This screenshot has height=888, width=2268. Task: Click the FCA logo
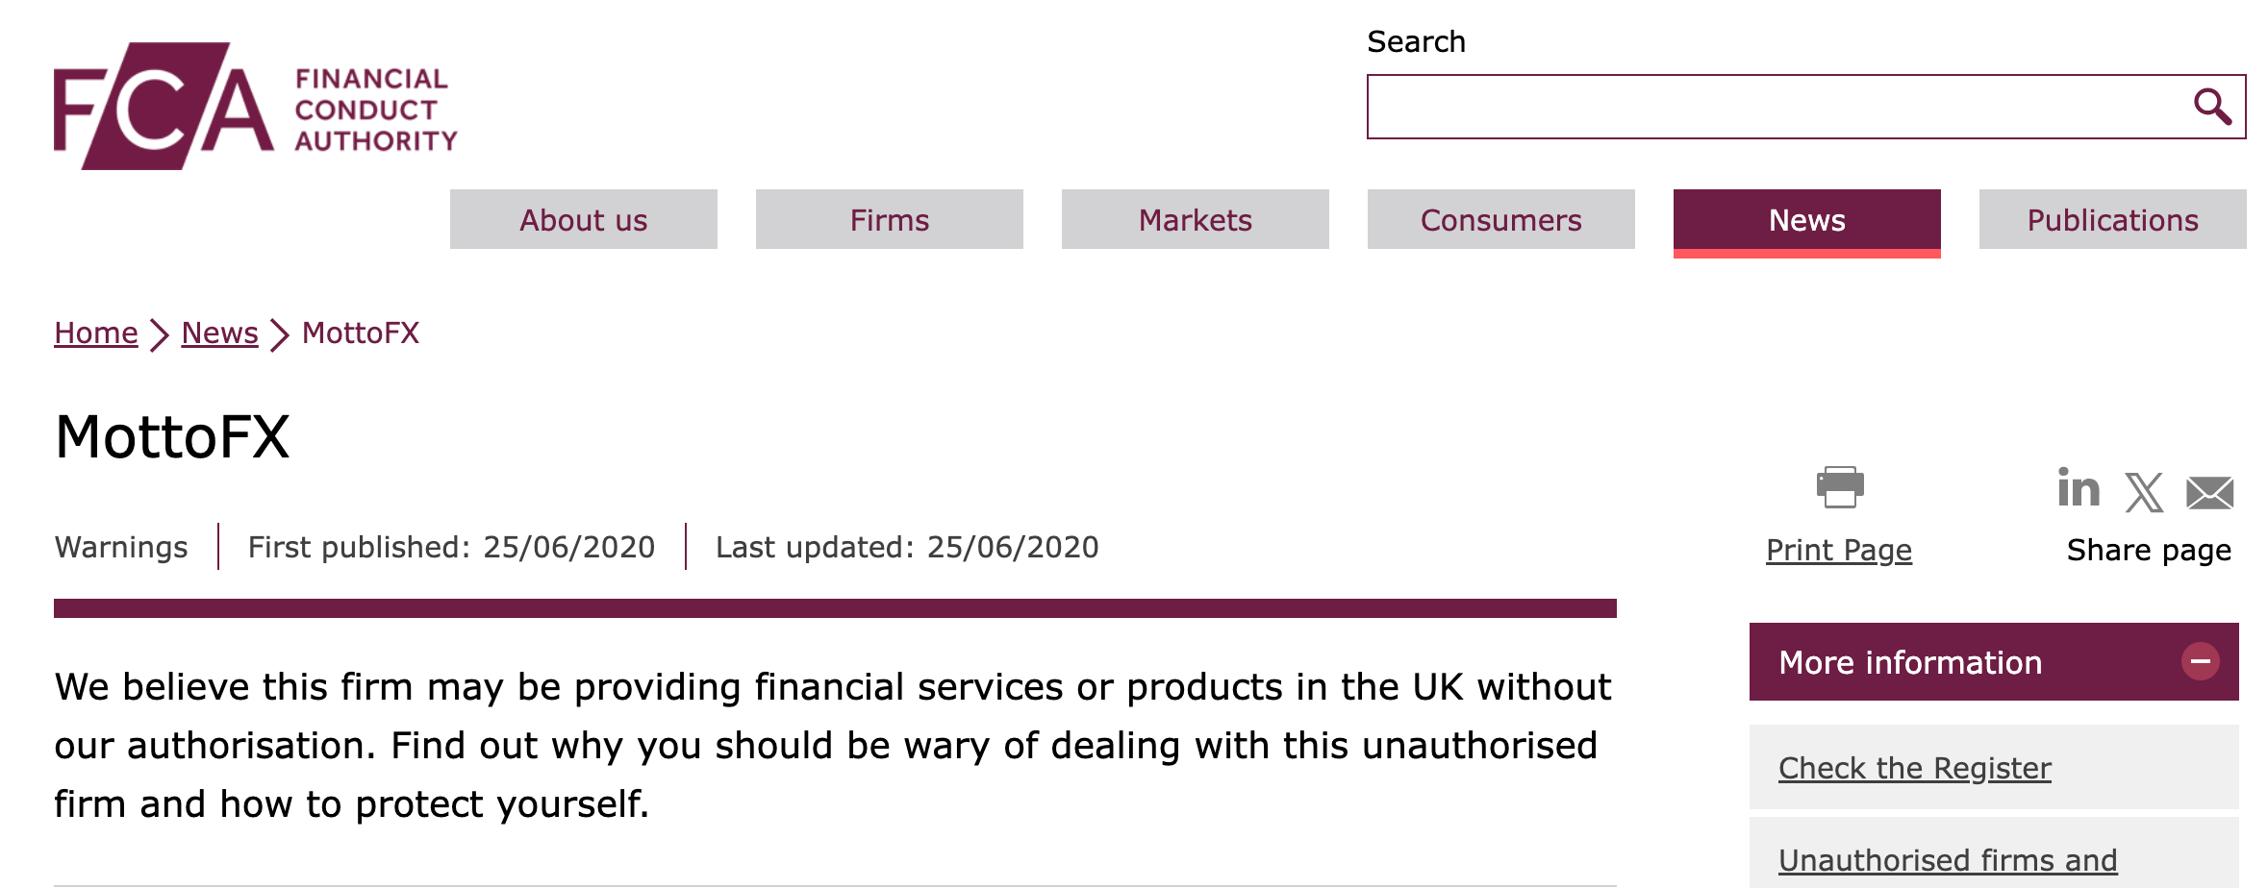pyautogui.click(x=255, y=107)
